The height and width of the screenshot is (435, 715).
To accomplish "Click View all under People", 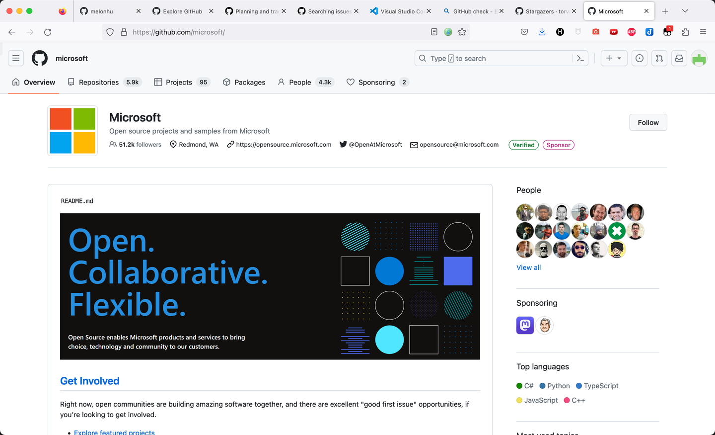I will 528,267.
